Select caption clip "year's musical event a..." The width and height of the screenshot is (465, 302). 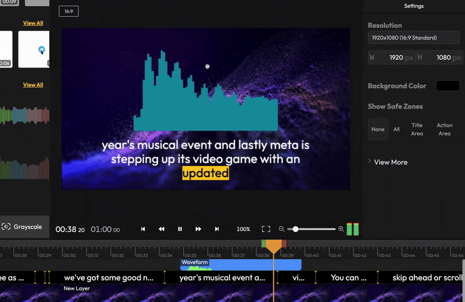(222, 278)
